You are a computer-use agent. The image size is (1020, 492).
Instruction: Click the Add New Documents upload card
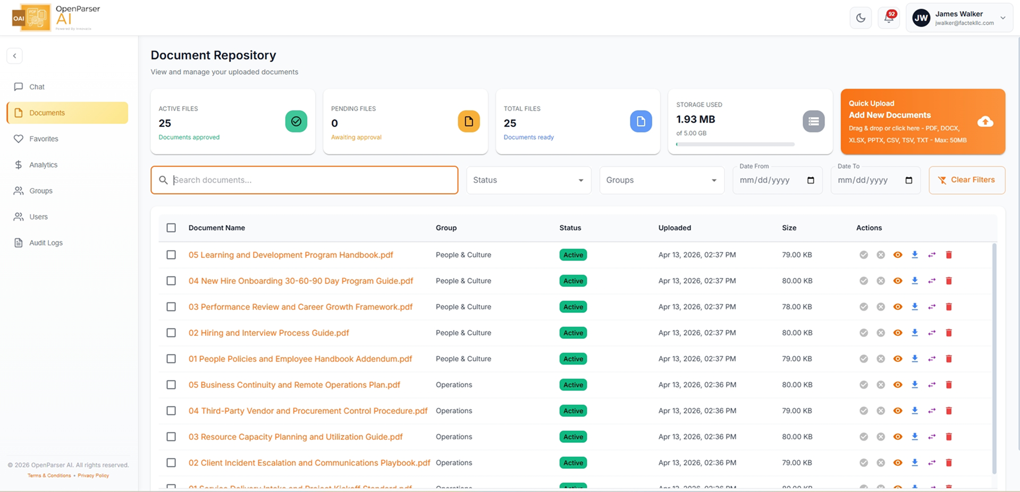923,122
